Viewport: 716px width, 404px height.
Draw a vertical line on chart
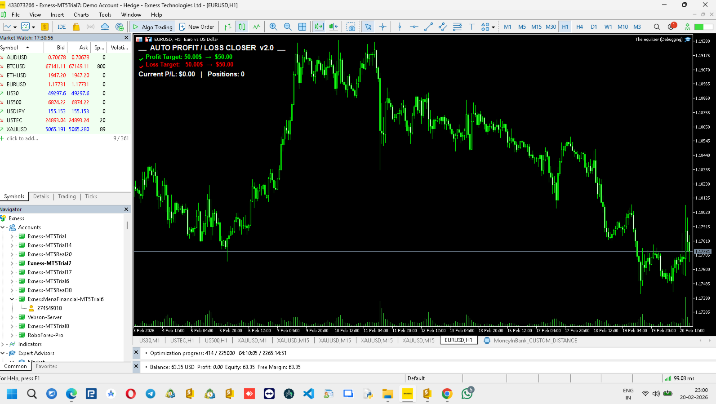[400, 27]
